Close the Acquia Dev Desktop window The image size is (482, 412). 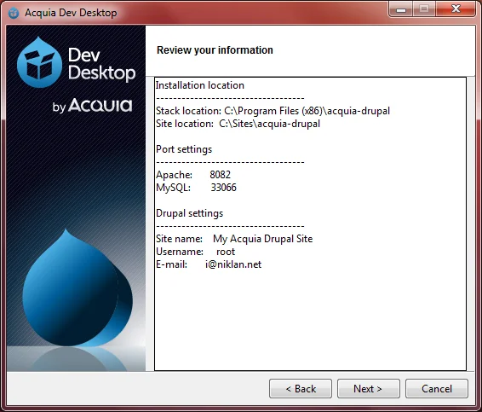coord(456,9)
